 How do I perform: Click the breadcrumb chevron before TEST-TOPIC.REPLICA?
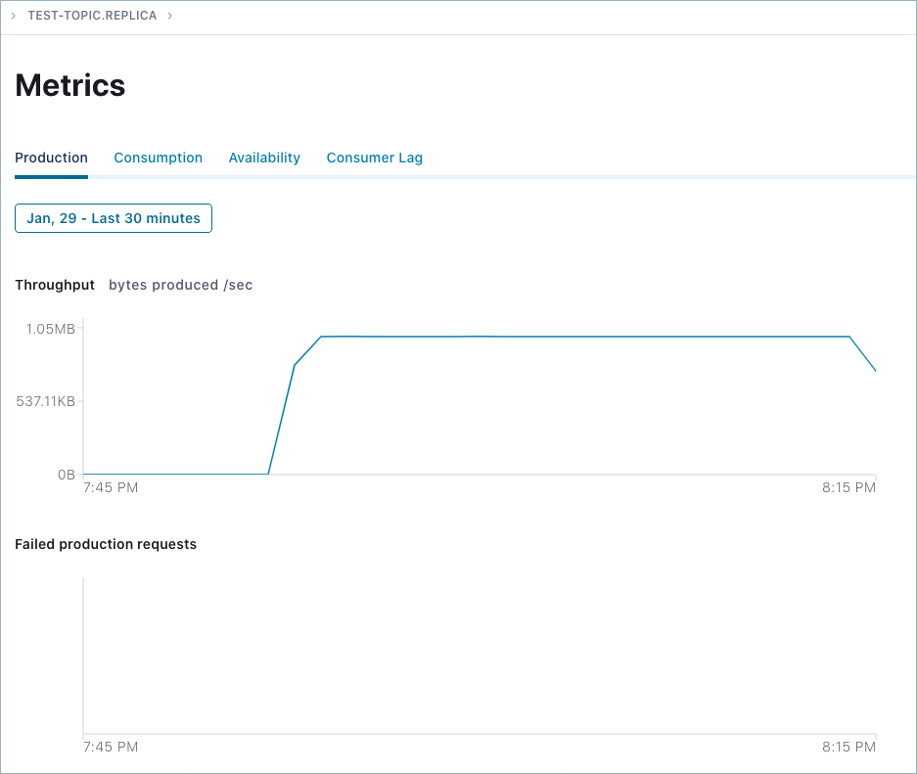13,16
